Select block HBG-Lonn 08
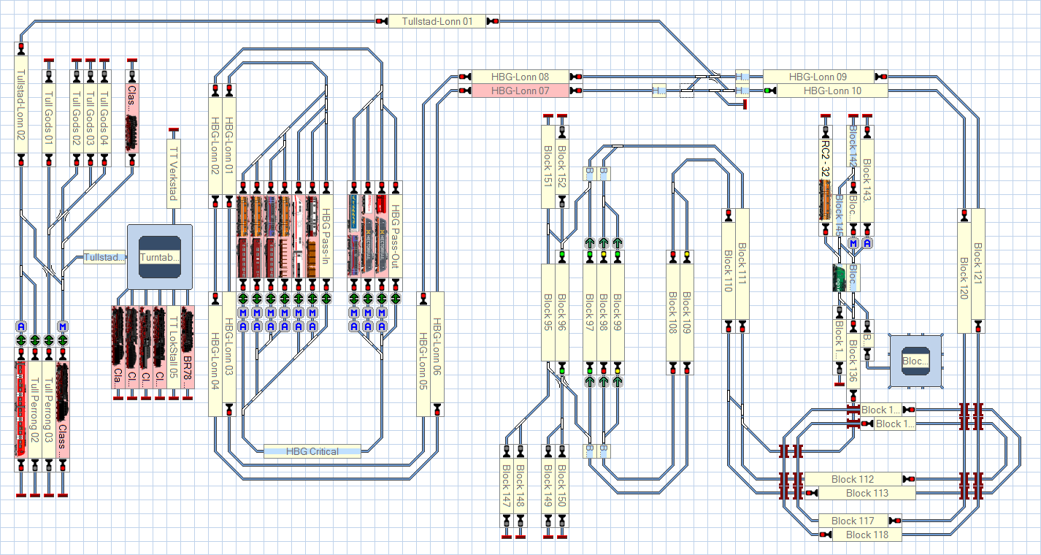The height and width of the screenshot is (555, 1041). tap(520, 76)
